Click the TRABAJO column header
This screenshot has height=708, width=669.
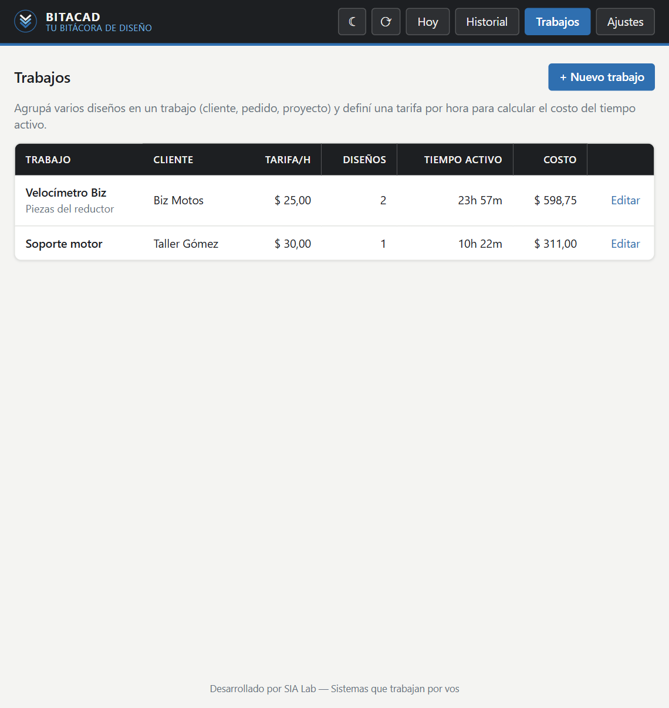pyautogui.click(x=48, y=160)
